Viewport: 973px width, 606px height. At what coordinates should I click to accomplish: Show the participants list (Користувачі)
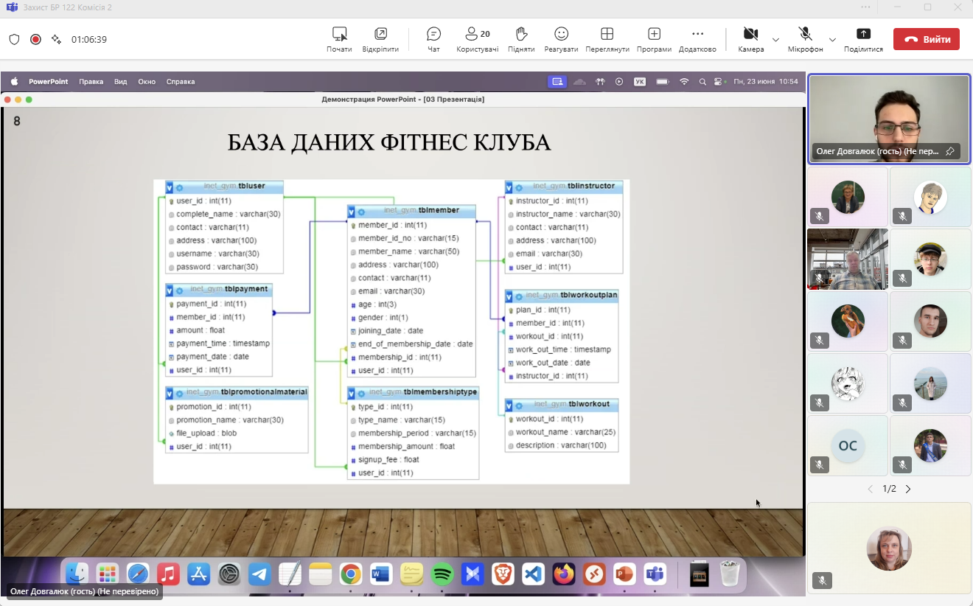[477, 39]
